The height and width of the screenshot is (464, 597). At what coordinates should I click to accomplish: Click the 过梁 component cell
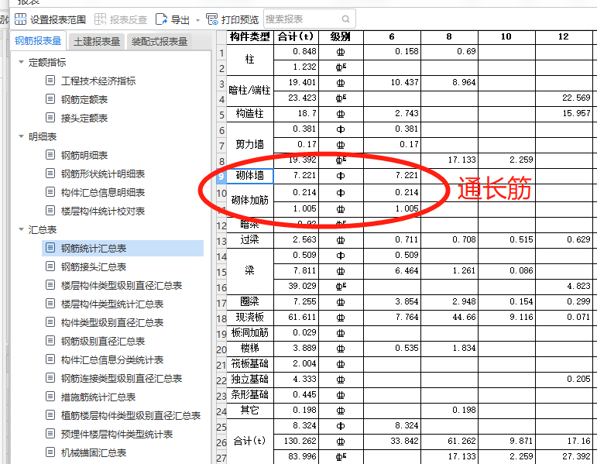(250, 239)
